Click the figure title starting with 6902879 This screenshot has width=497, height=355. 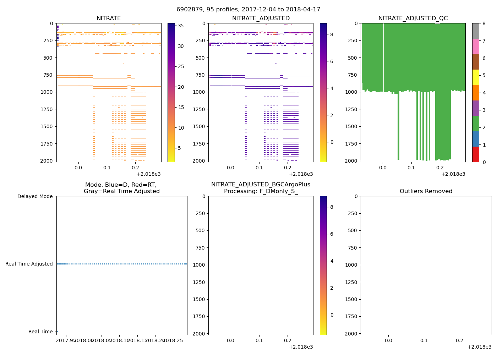[x=248, y=10]
